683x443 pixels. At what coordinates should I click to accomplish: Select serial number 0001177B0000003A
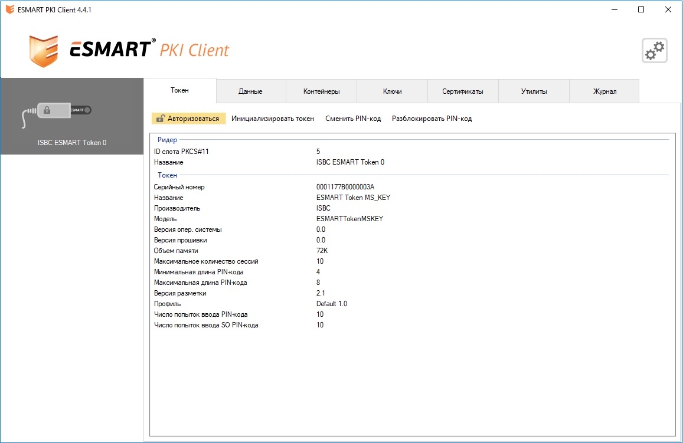(345, 186)
